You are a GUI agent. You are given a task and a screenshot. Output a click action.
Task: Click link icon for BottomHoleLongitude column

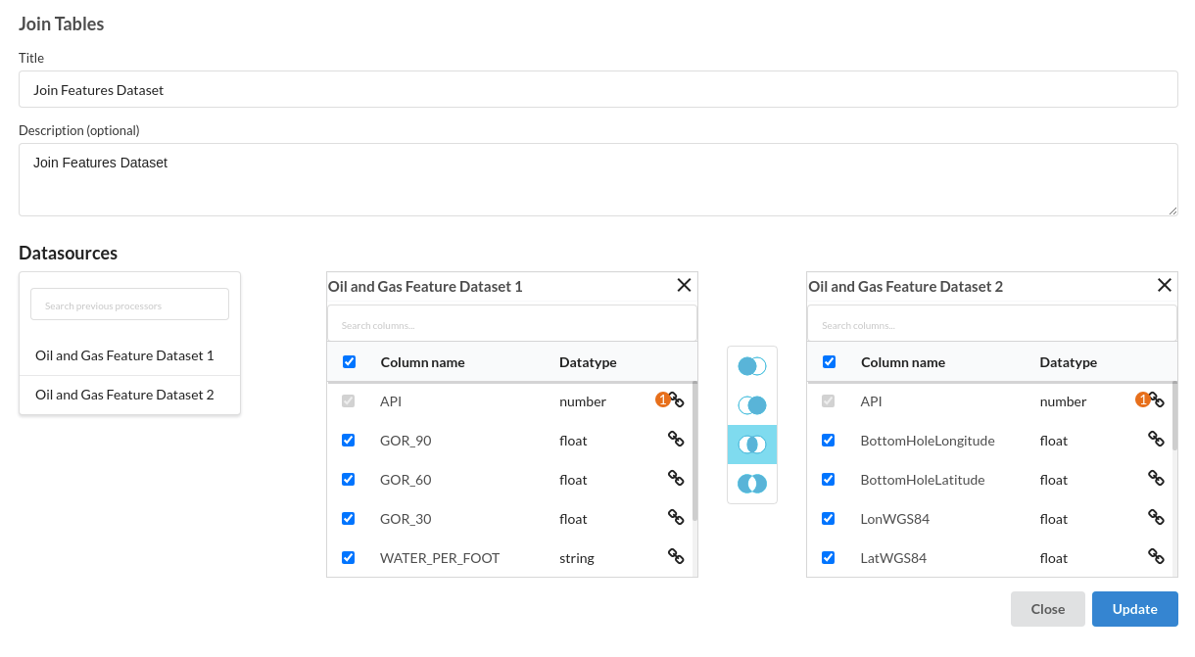(x=1156, y=440)
